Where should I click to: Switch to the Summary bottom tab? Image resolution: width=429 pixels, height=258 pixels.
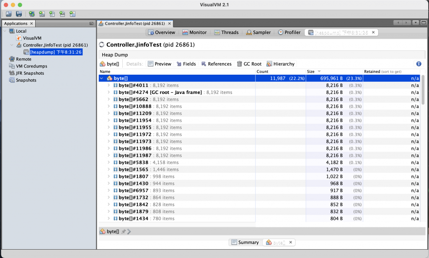(x=245, y=242)
